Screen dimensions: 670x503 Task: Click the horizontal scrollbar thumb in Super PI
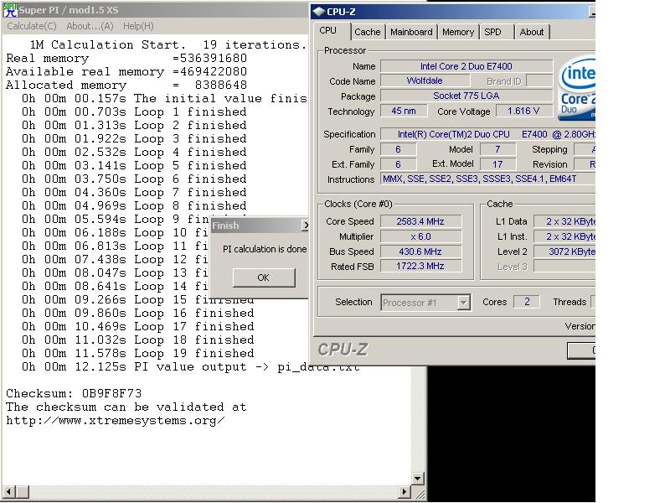click(23, 492)
